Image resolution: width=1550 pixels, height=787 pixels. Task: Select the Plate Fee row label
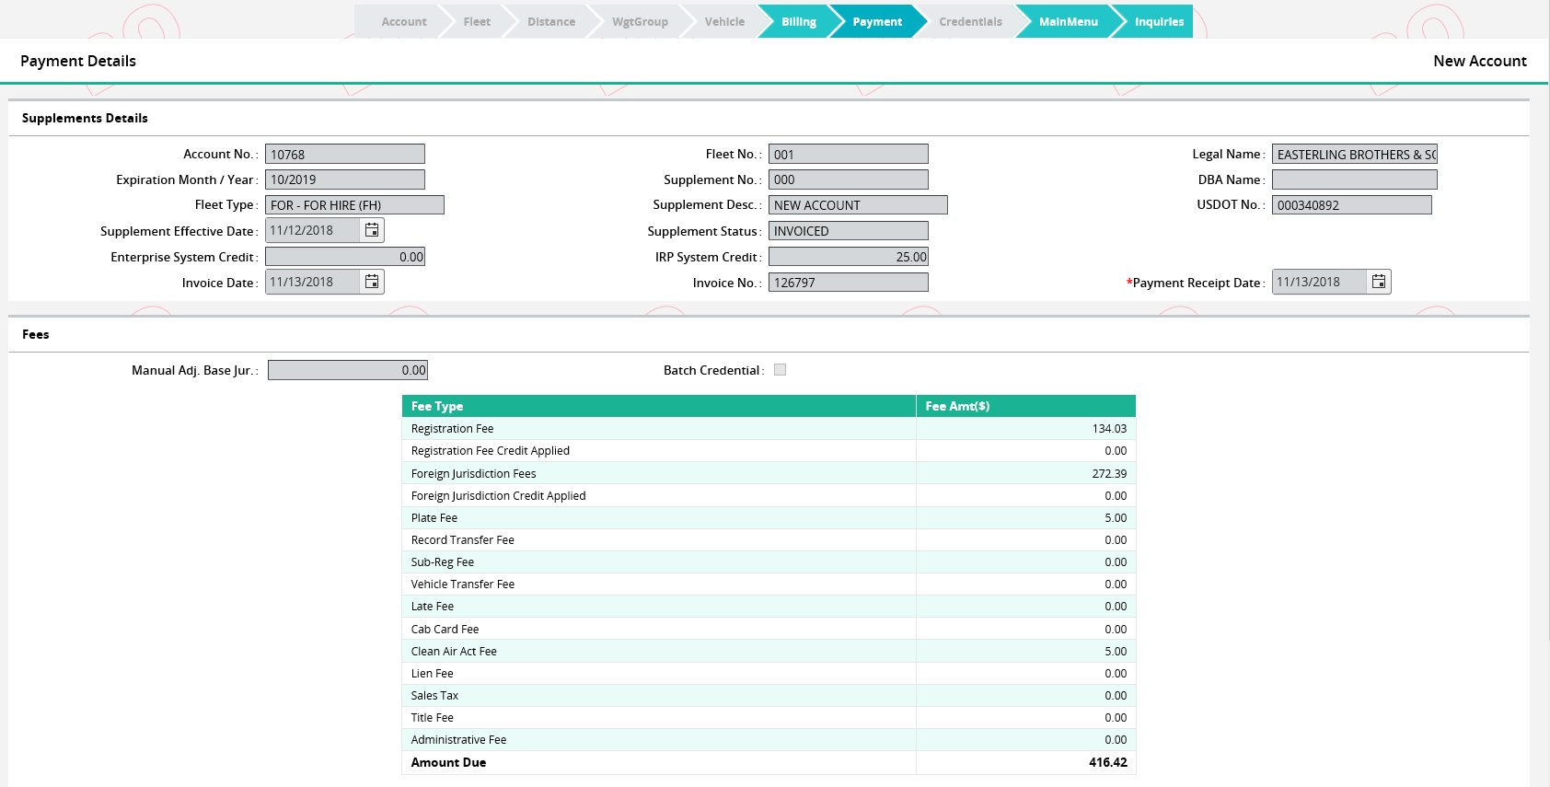tap(434, 518)
